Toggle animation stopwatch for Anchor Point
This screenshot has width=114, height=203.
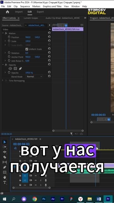(x=9, y=57)
